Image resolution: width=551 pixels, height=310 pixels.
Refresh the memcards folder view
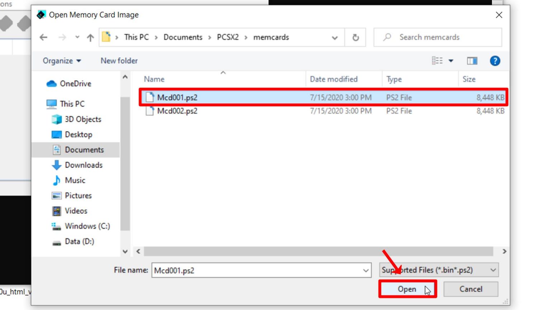355,37
